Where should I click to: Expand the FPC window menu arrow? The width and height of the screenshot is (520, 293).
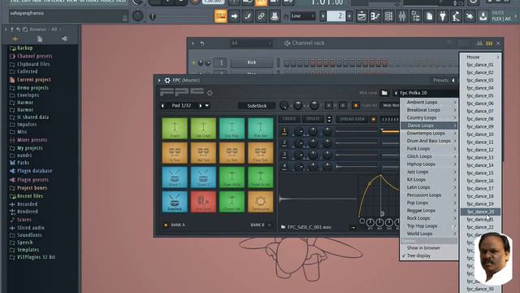tap(159, 80)
